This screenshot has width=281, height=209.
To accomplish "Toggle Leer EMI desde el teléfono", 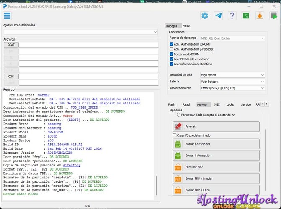I will 171,59.
